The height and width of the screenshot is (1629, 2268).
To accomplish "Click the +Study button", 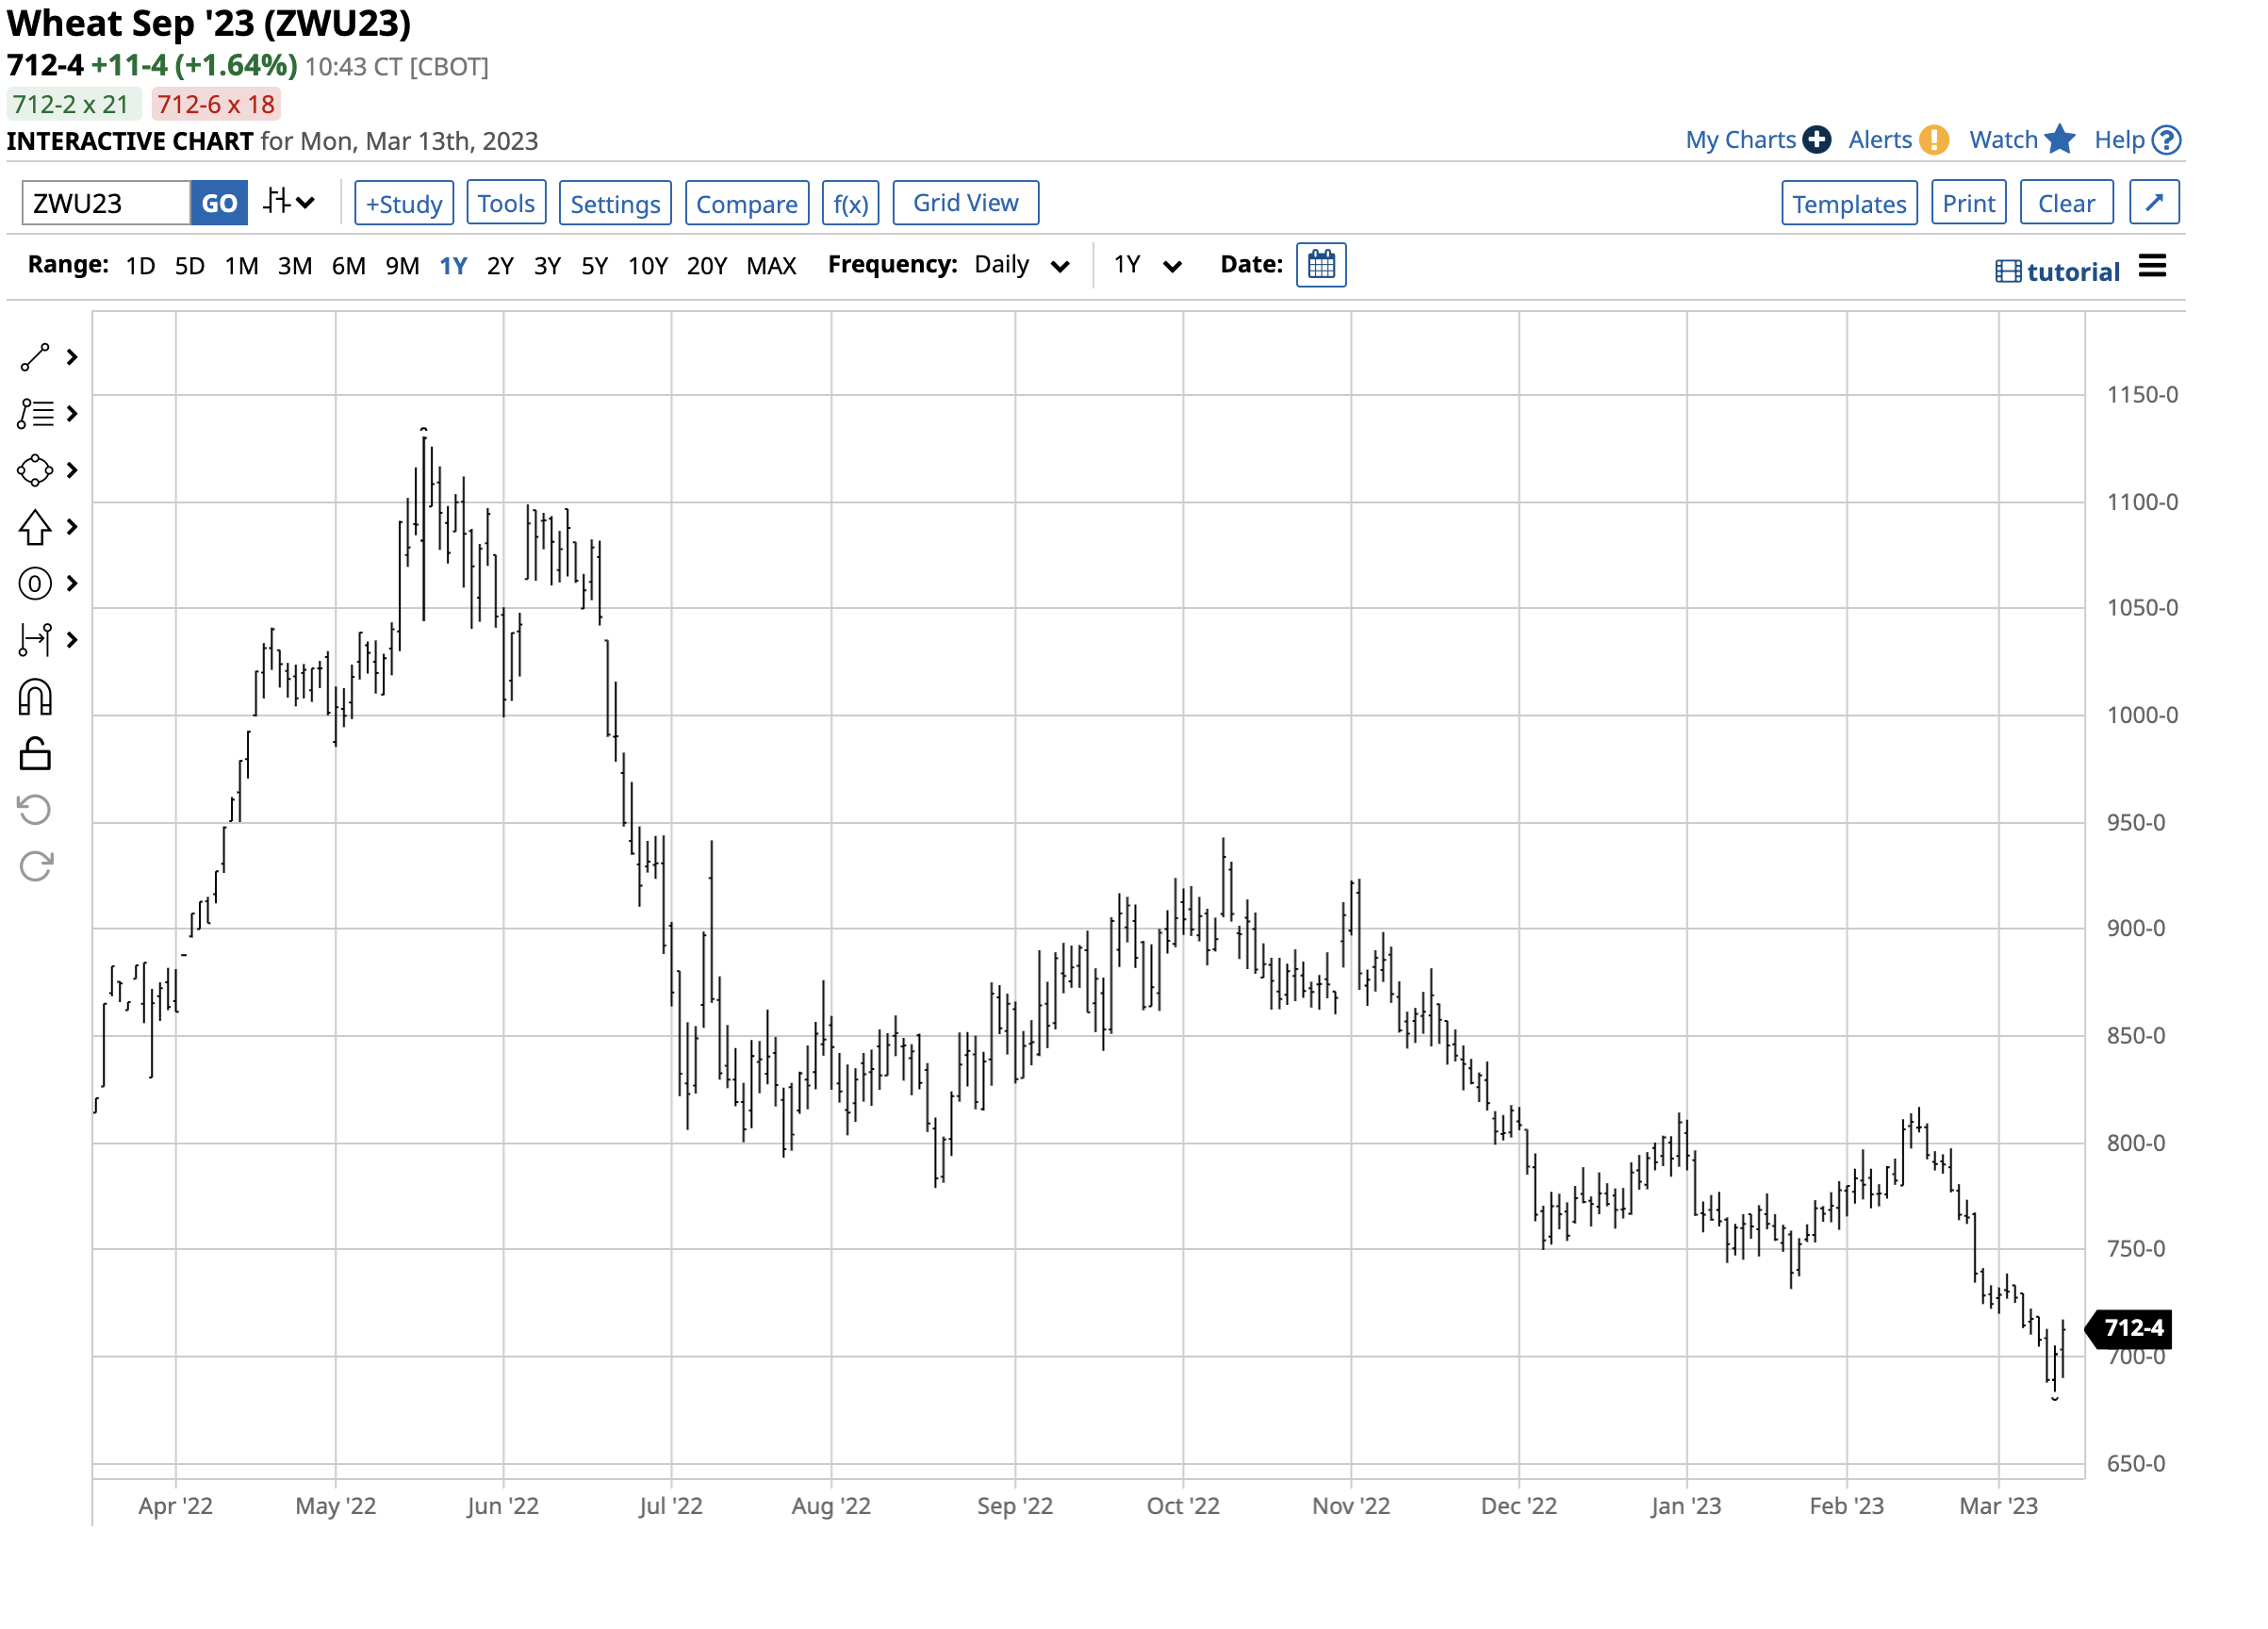I will [404, 204].
